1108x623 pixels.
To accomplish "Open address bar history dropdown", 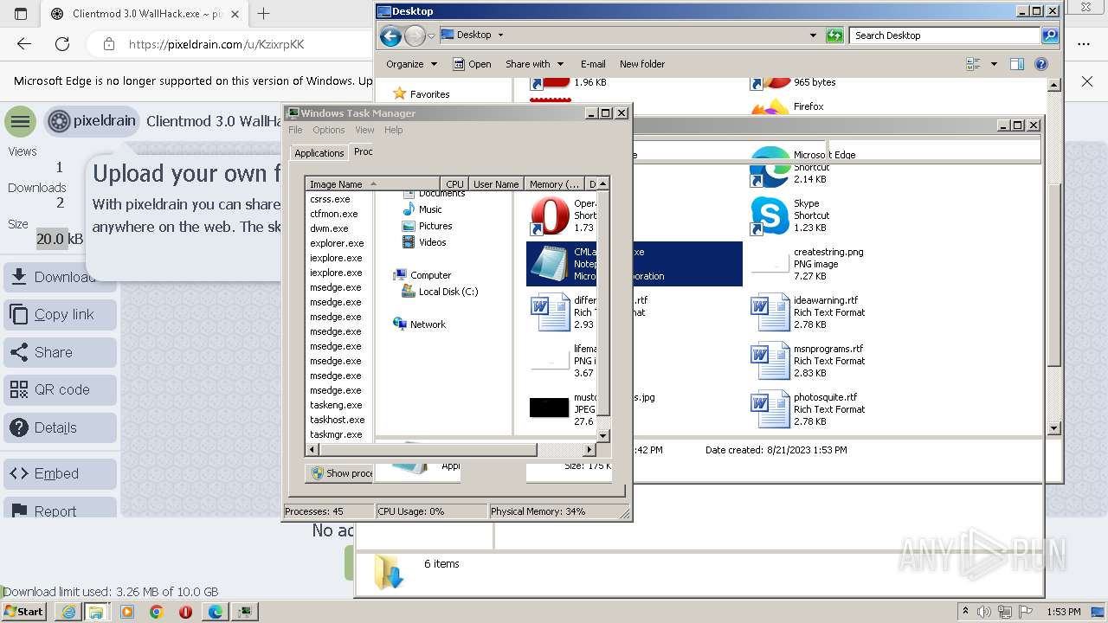I will (812, 35).
